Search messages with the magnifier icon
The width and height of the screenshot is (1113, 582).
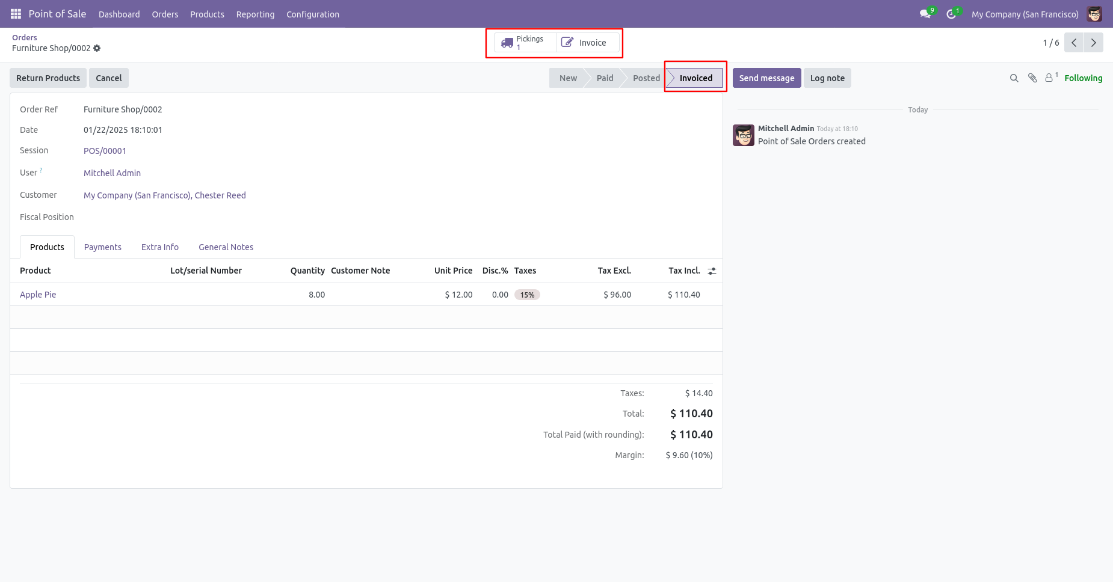click(1014, 78)
